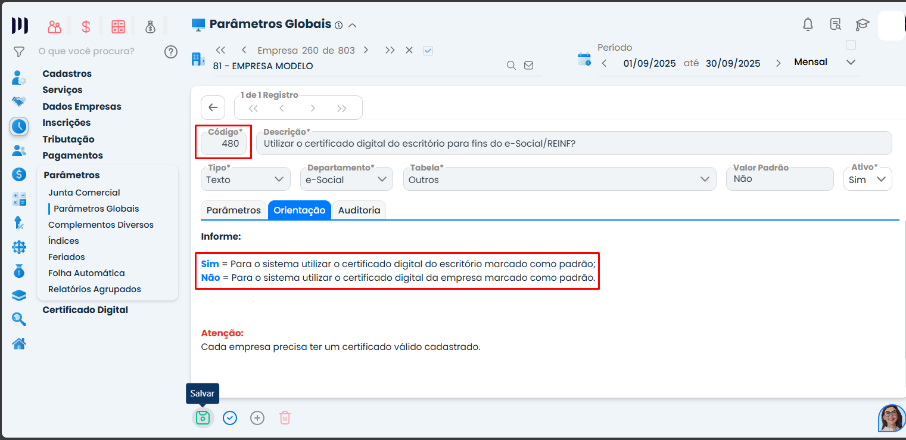This screenshot has height=440, width=906.
Task: Click the blue calculator sidebar icon
Action: tap(19, 199)
